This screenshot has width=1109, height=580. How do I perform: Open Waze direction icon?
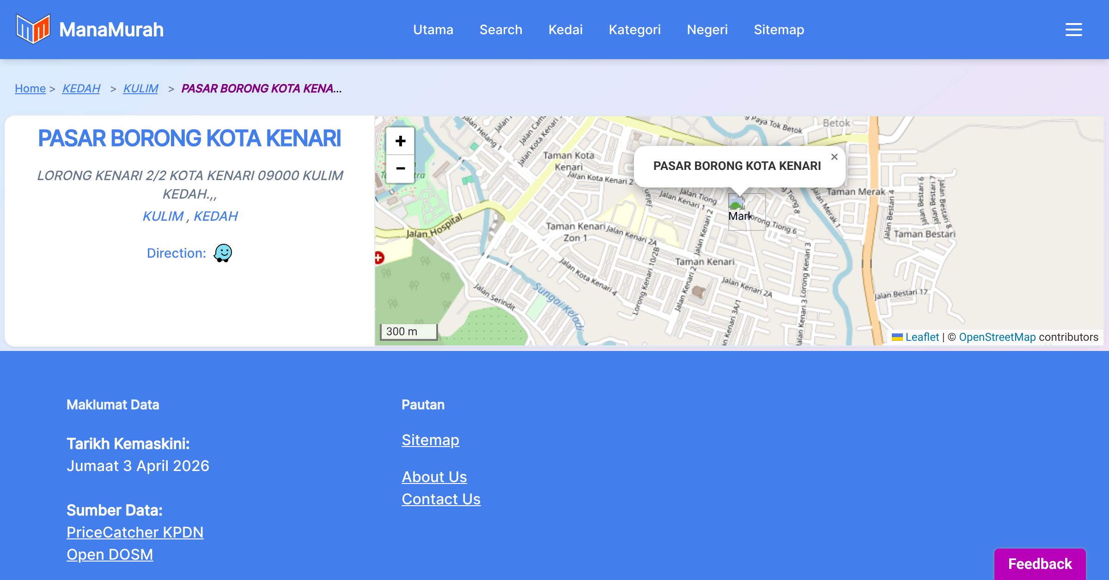click(x=223, y=253)
